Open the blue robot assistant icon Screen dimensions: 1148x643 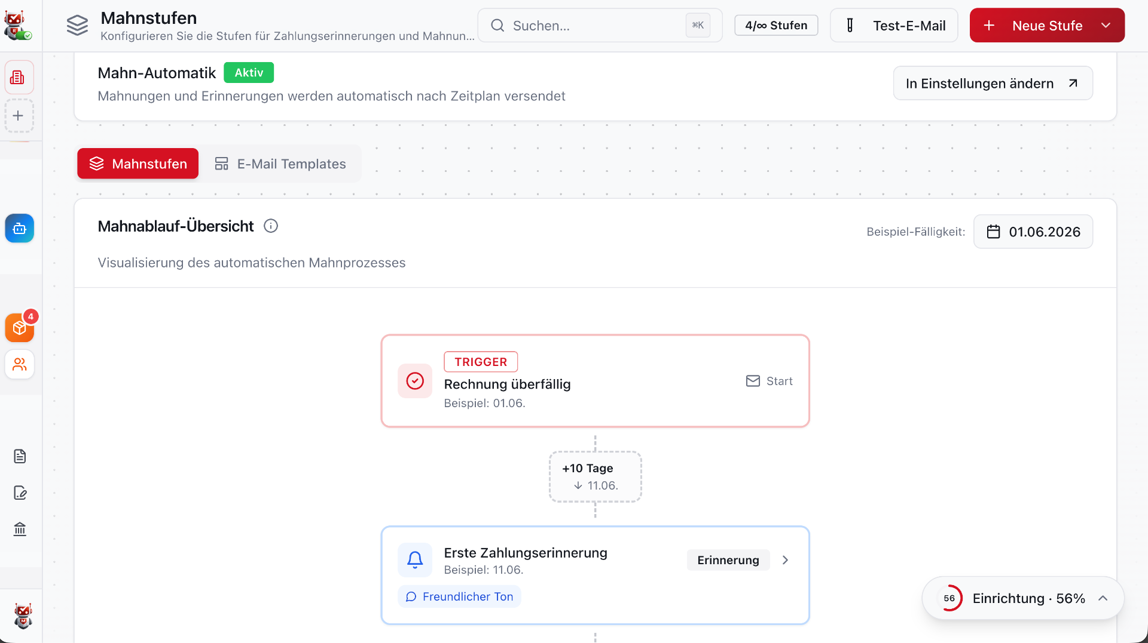click(20, 229)
